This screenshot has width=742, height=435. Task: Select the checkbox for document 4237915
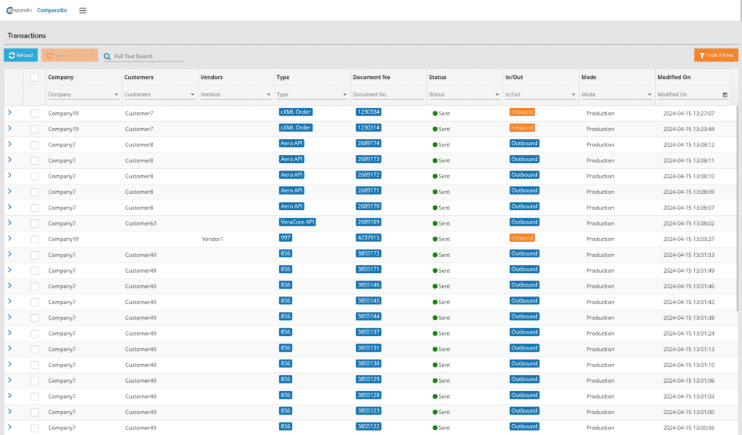[35, 240]
